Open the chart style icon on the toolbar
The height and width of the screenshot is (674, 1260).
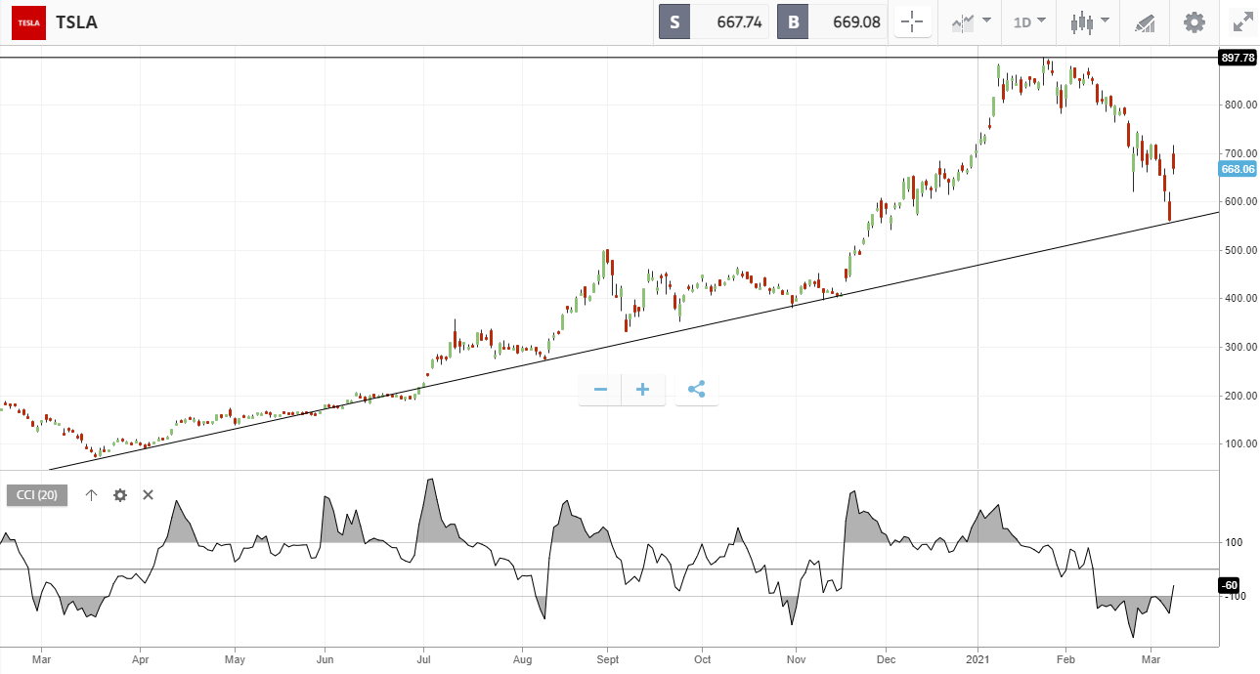click(963, 21)
